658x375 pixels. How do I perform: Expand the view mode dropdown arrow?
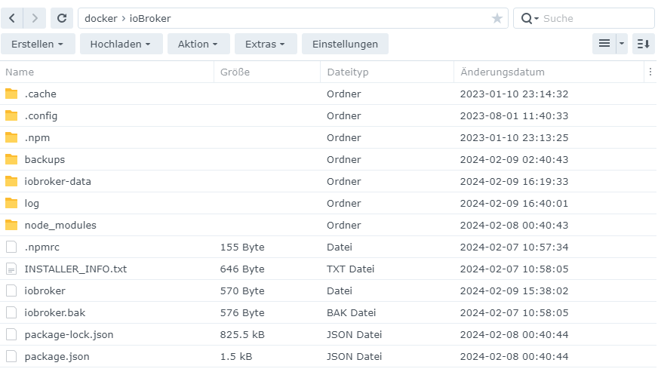click(x=622, y=44)
